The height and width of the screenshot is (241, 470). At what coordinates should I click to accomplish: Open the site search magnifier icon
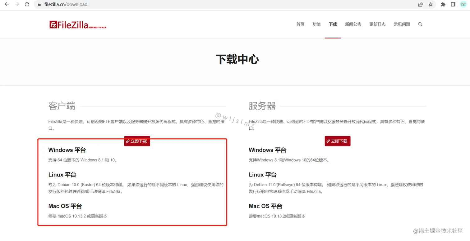[420, 24]
